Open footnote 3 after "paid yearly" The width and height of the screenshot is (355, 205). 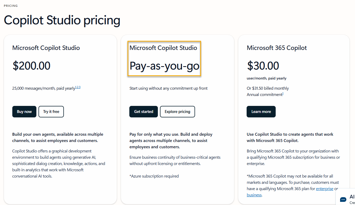pyautogui.click(x=80, y=87)
